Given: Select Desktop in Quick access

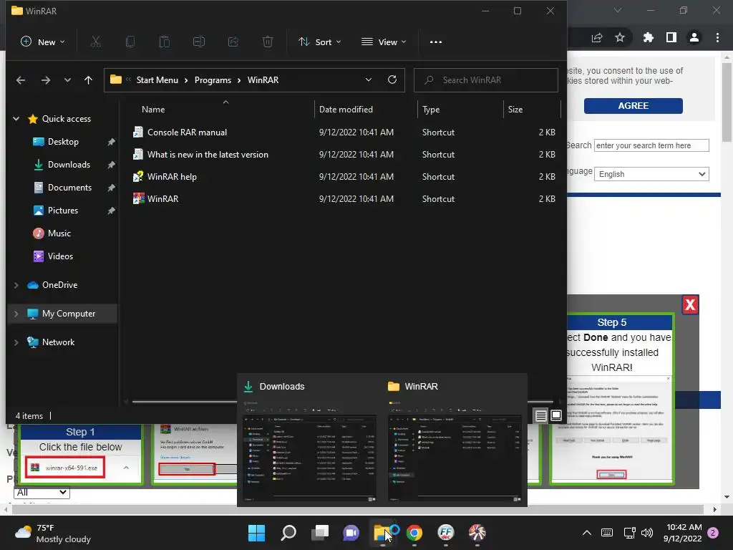Looking at the screenshot, I should point(63,142).
